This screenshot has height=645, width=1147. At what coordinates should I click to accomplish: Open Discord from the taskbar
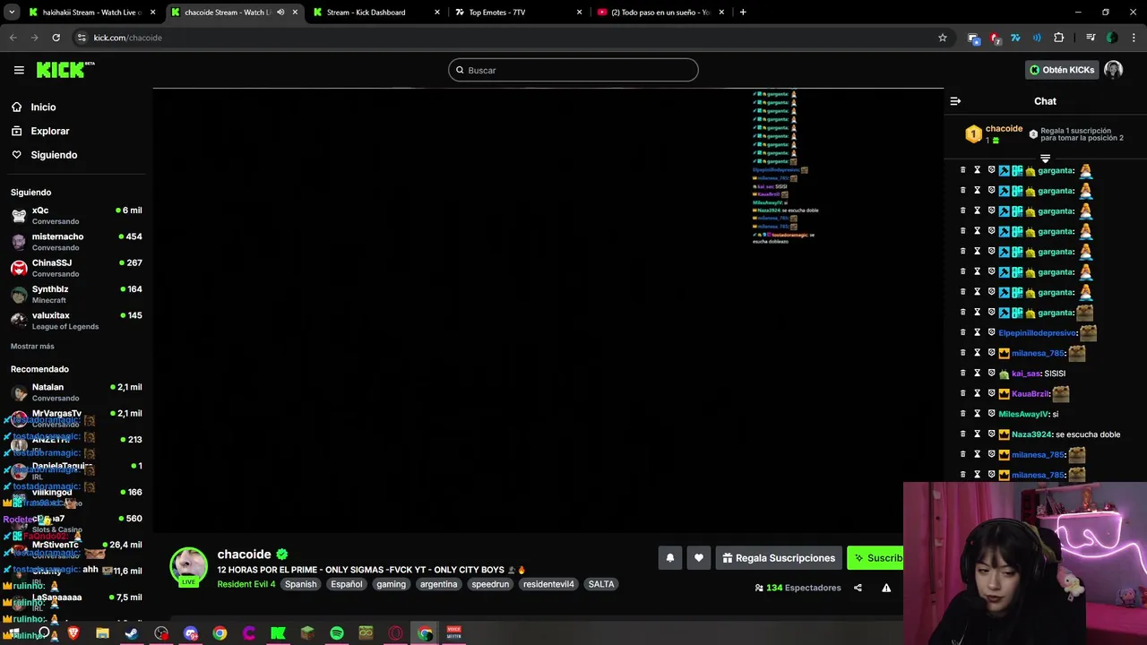click(191, 633)
